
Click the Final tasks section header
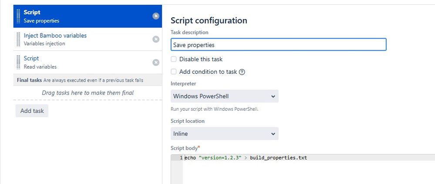click(88, 80)
